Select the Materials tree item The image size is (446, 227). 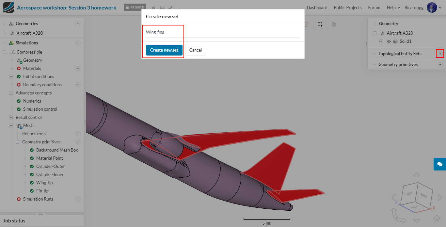tap(32, 68)
